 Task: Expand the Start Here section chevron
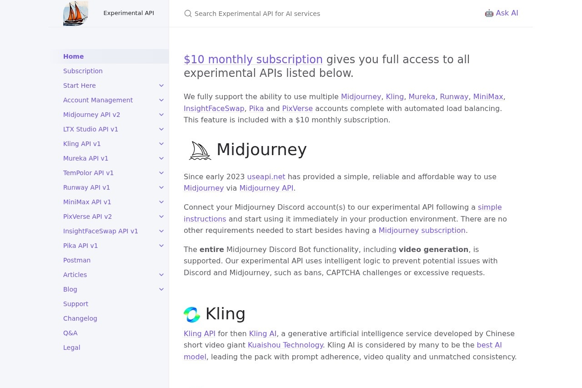pos(161,86)
